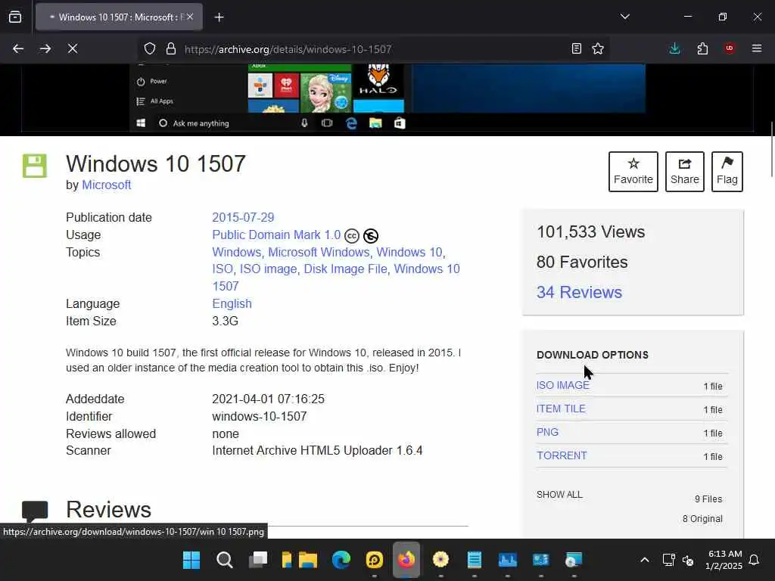The width and height of the screenshot is (775, 581).
Task: Click the Windows 10 screenshot preview image
Action: (x=387, y=98)
